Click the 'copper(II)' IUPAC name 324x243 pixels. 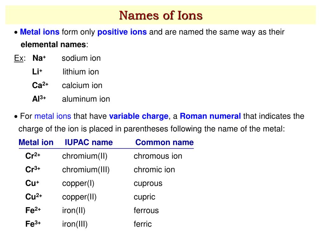coord(79,197)
